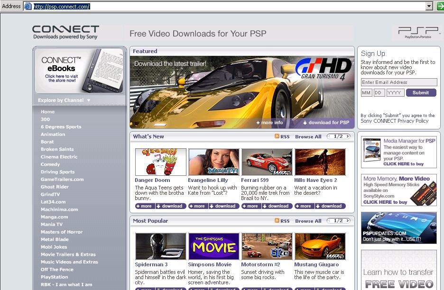Open the 6 Degrees Sports channel
Viewport: 444px width, 290px height.
click(61, 127)
